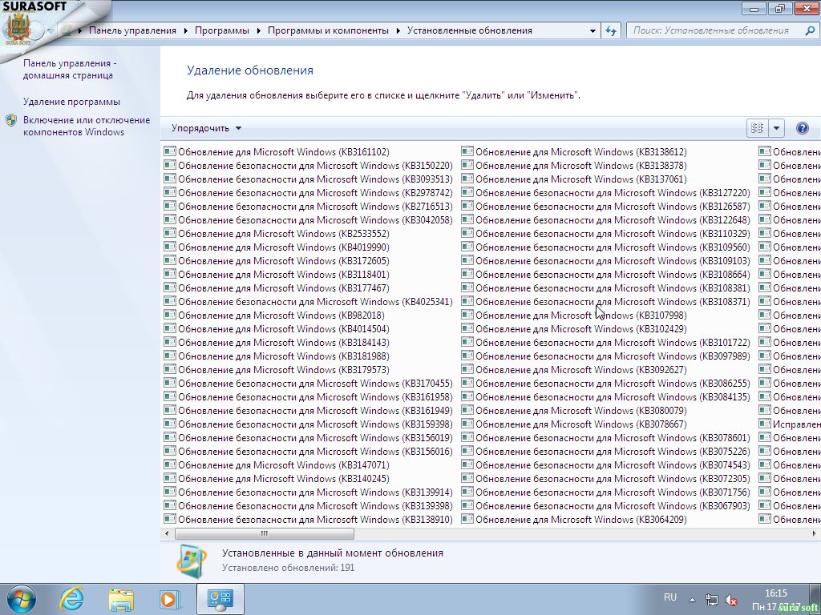The image size is (821, 615).
Task: Click the icon of update KB3101722
Action: [x=467, y=342]
